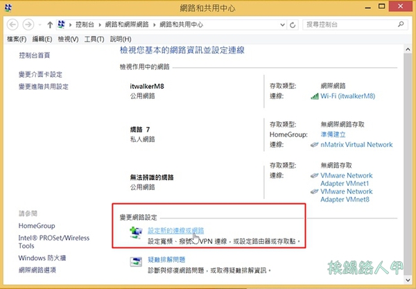
Task: Click the scrollbar up arrow
Action: coord(408,49)
